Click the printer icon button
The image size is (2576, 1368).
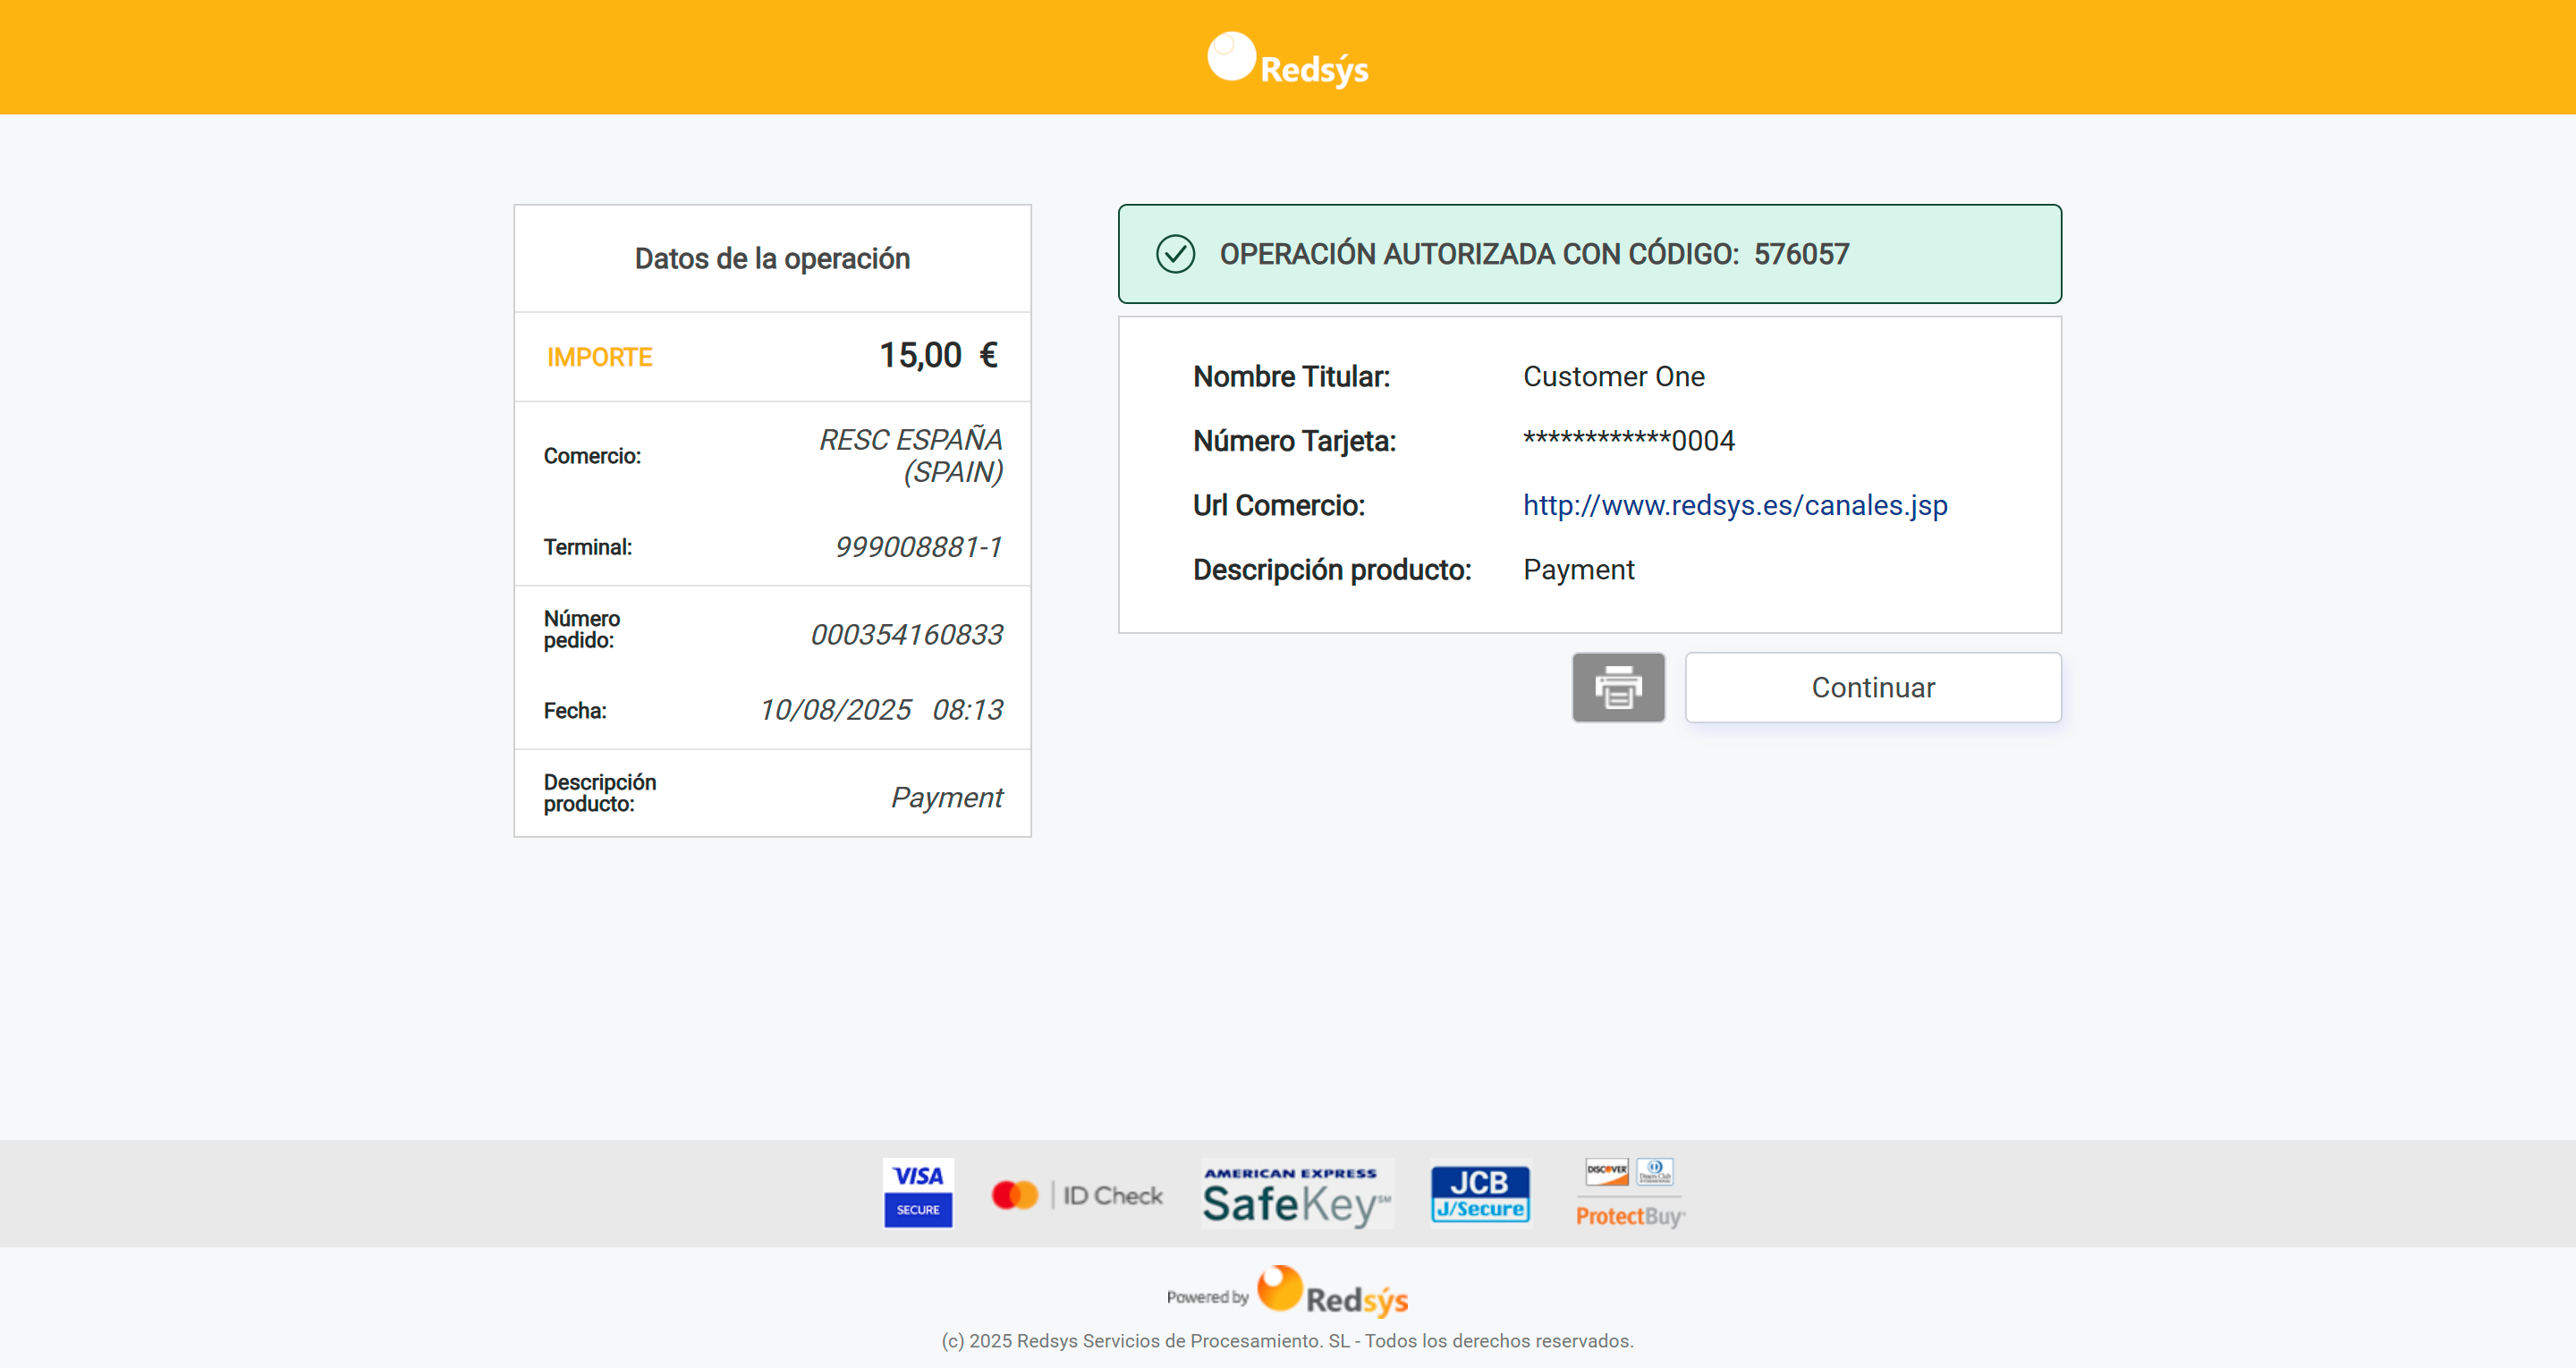pyautogui.click(x=1617, y=687)
